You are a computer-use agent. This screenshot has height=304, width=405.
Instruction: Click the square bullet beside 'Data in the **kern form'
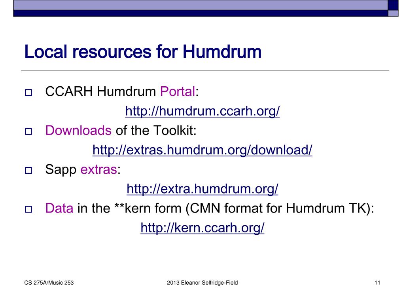pyautogui.click(x=28, y=209)
